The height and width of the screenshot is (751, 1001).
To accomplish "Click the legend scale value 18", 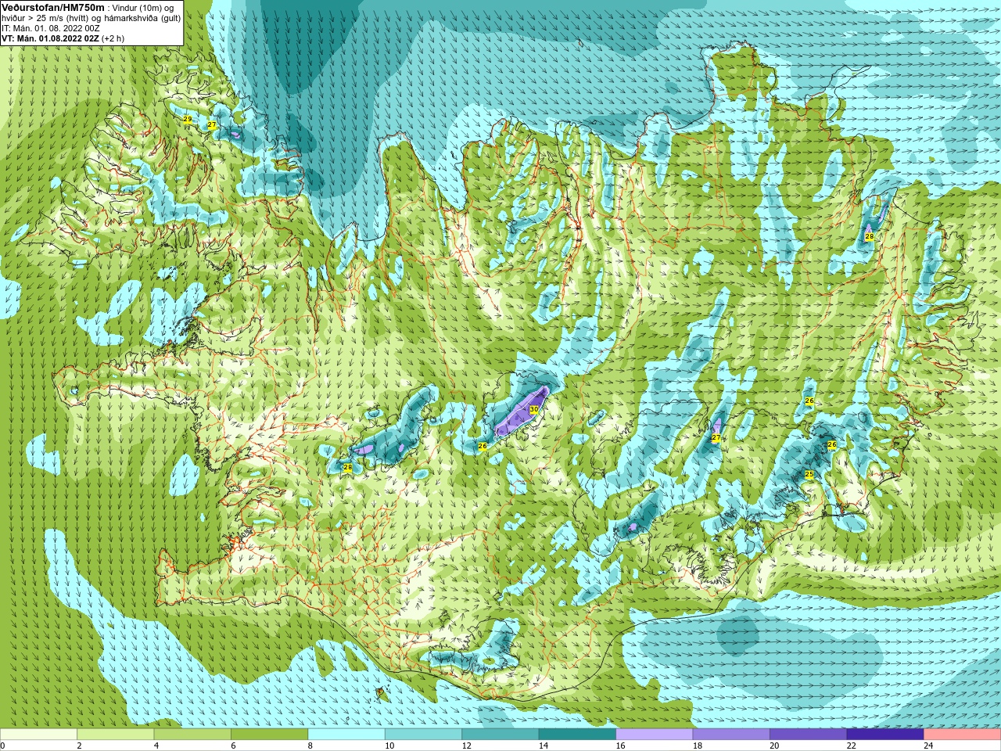I will pos(697,746).
